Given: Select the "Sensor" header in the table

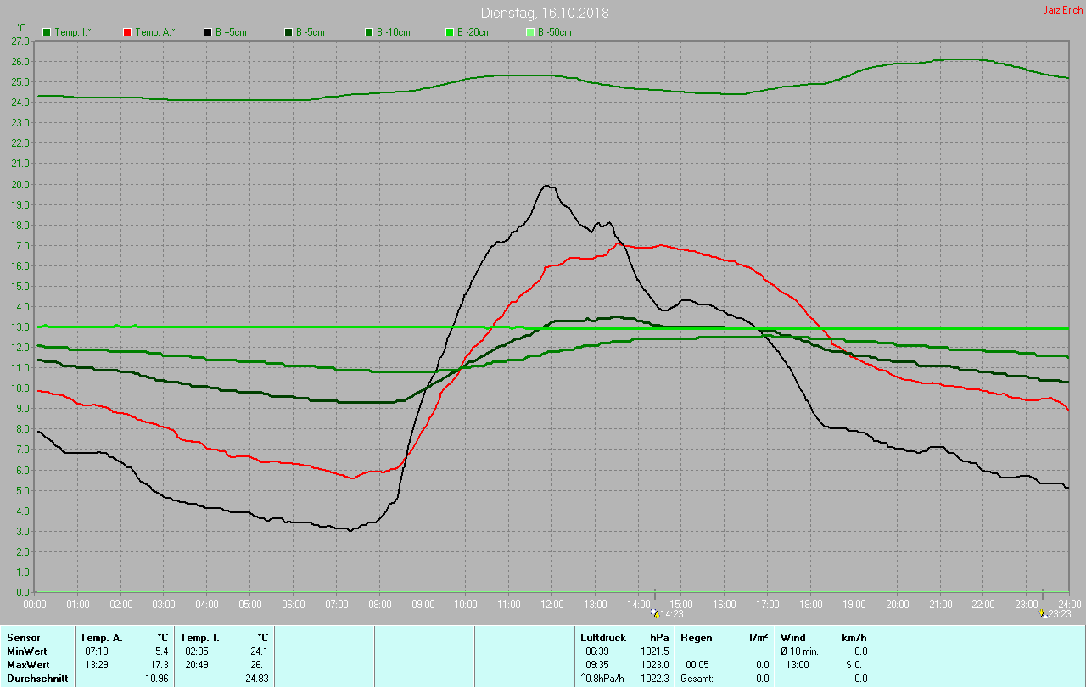Looking at the screenshot, I should click(23, 638).
